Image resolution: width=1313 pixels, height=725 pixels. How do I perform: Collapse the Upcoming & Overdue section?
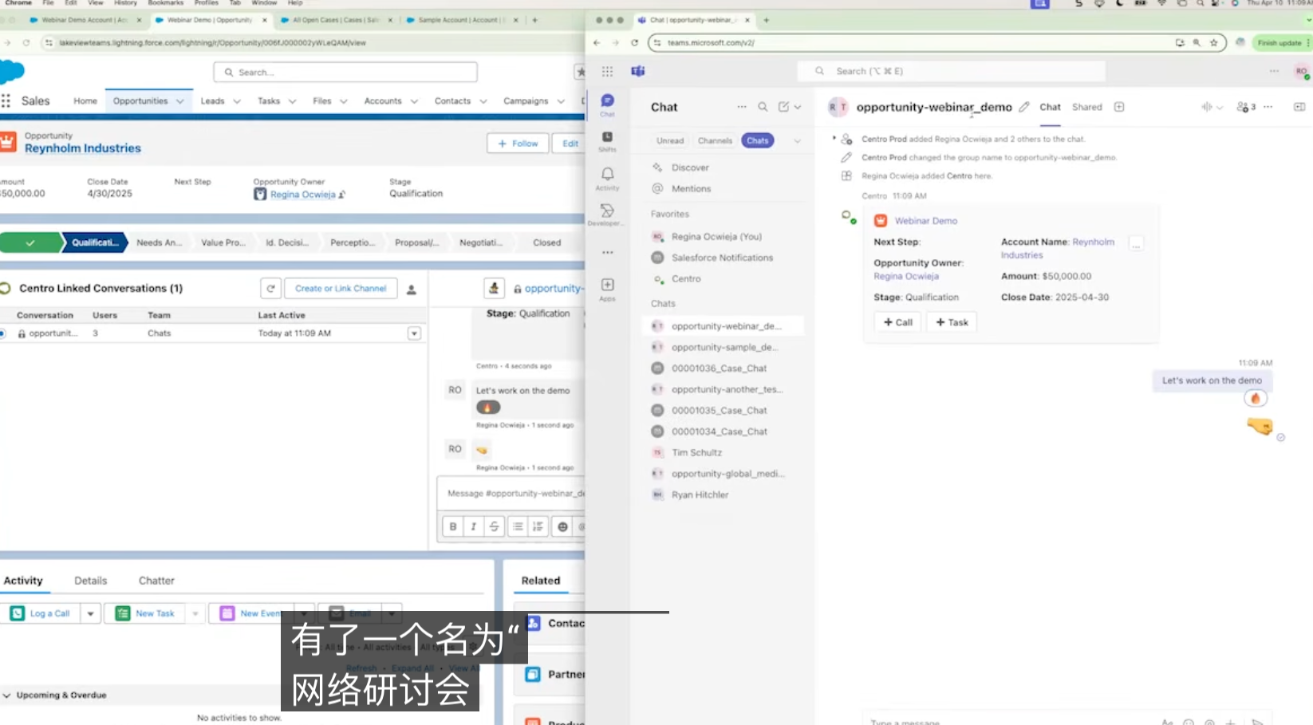(7, 695)
